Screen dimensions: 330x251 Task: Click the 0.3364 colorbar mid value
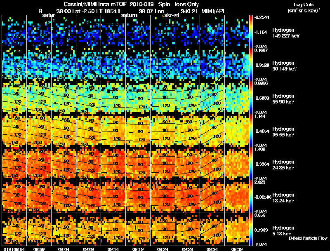(x=262, y=164)
